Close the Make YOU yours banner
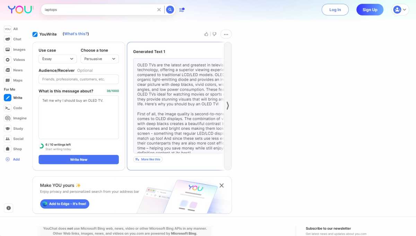 [x=222, y=185]
